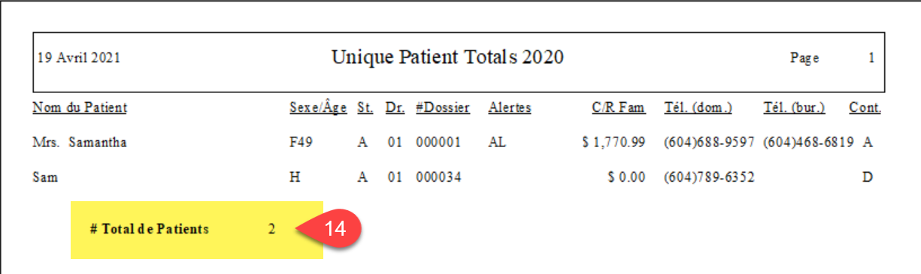
Task: Click the Tél. (bur.) column header
Action: tap(794, 107)
